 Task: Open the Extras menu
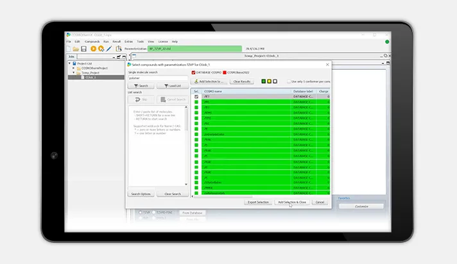click(x=128, y=42)
